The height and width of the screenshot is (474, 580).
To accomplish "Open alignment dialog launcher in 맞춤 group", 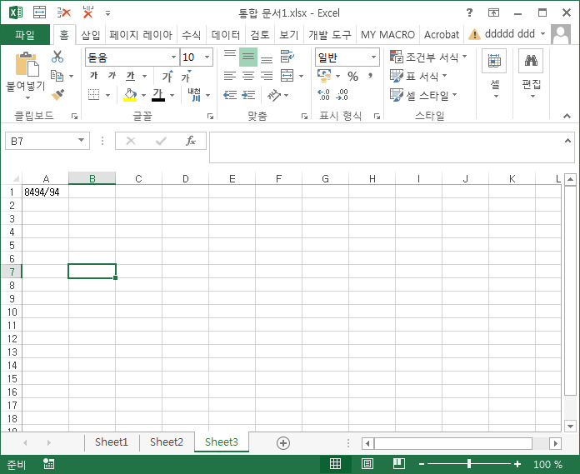I will 304,117.
